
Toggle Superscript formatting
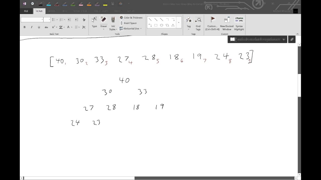click(x=53, y=27)
